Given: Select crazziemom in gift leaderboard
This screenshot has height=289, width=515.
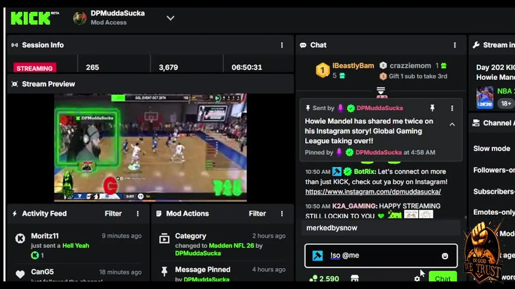Looking at the screenshot, I should [x=410, y=65].
